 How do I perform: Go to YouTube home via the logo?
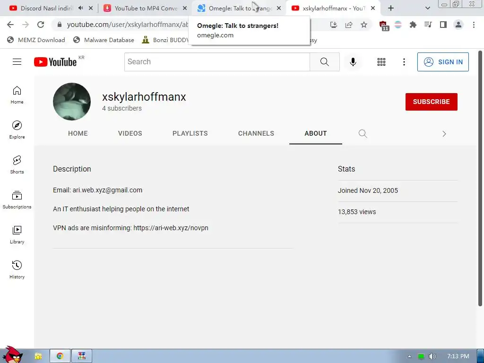55,62
